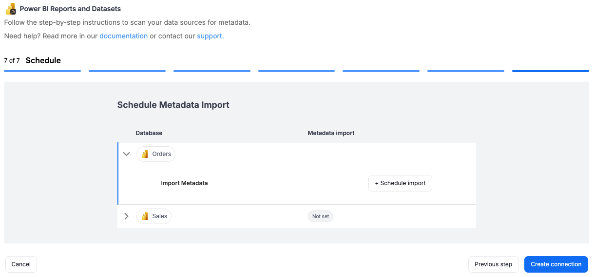Image resolution: width=594 pixels, height=277 pixels.
Task: Cancel the connection setup
Action: pos(21,264)
